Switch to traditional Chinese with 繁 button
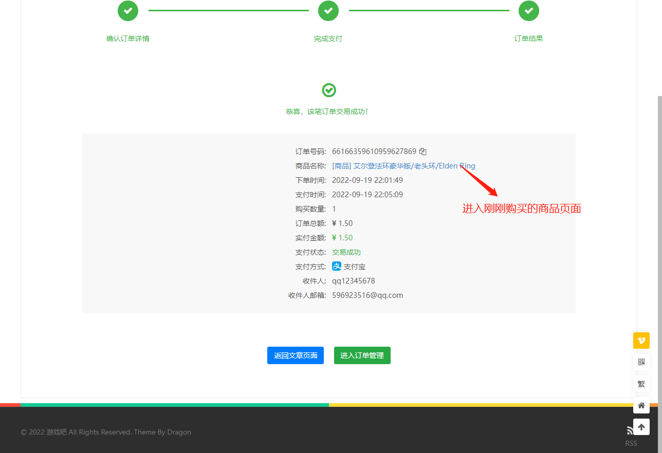Viewport: 662px width, 453px height. click(x=641, y=384)
